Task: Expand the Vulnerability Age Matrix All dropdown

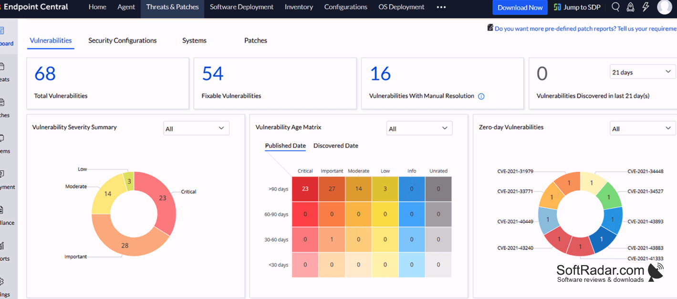Action: pos(419,128)
